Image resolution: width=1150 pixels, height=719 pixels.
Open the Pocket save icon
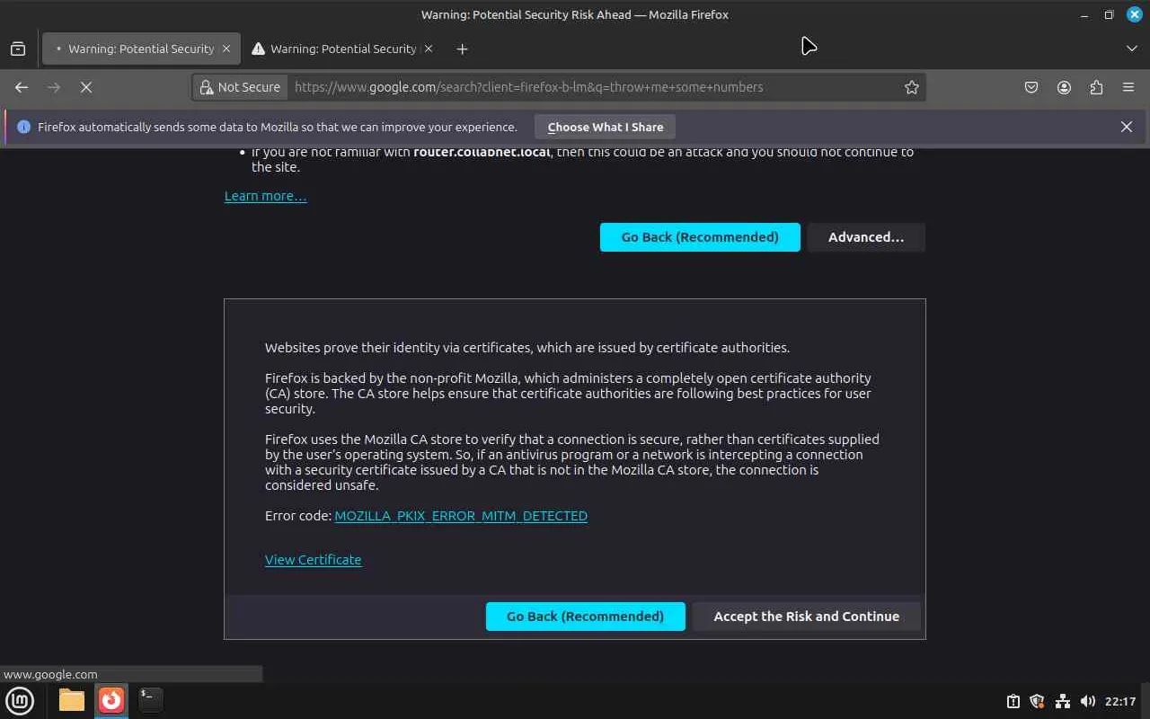pos(1031,87)
